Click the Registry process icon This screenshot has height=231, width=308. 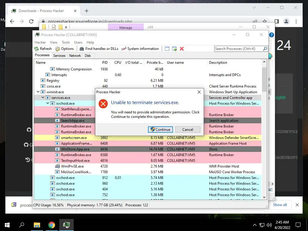43,80
